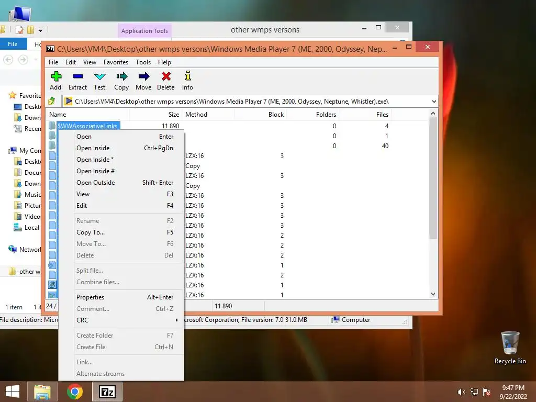Click the up-folder icon beside the address bar
Image resolution: width=536 pixels, height=402 pixels.
(x=52, y=101)
